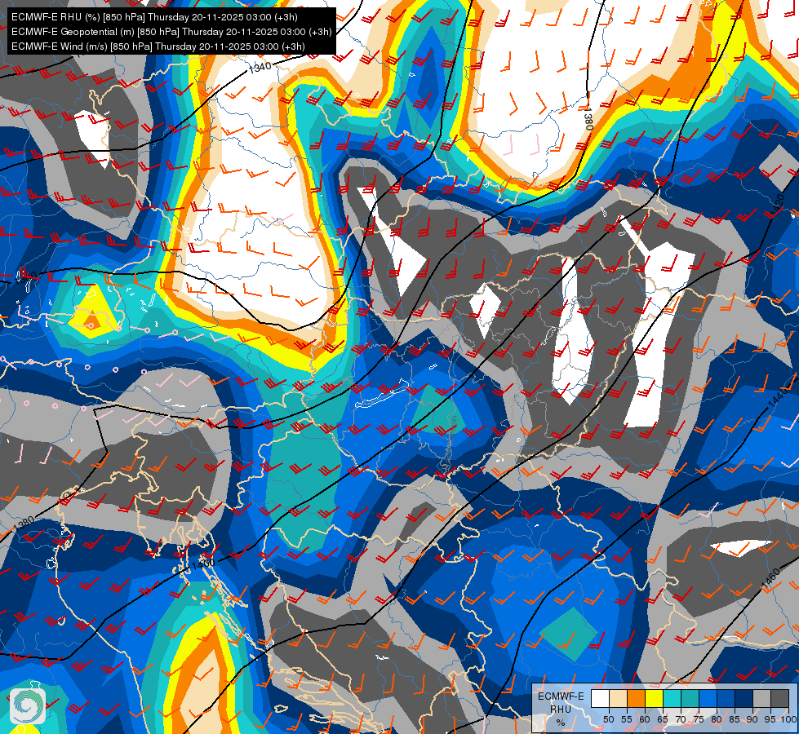Viewport: 799px width, 734px height.
Task: Click the legend tick value 85
Action: [735, 720]
